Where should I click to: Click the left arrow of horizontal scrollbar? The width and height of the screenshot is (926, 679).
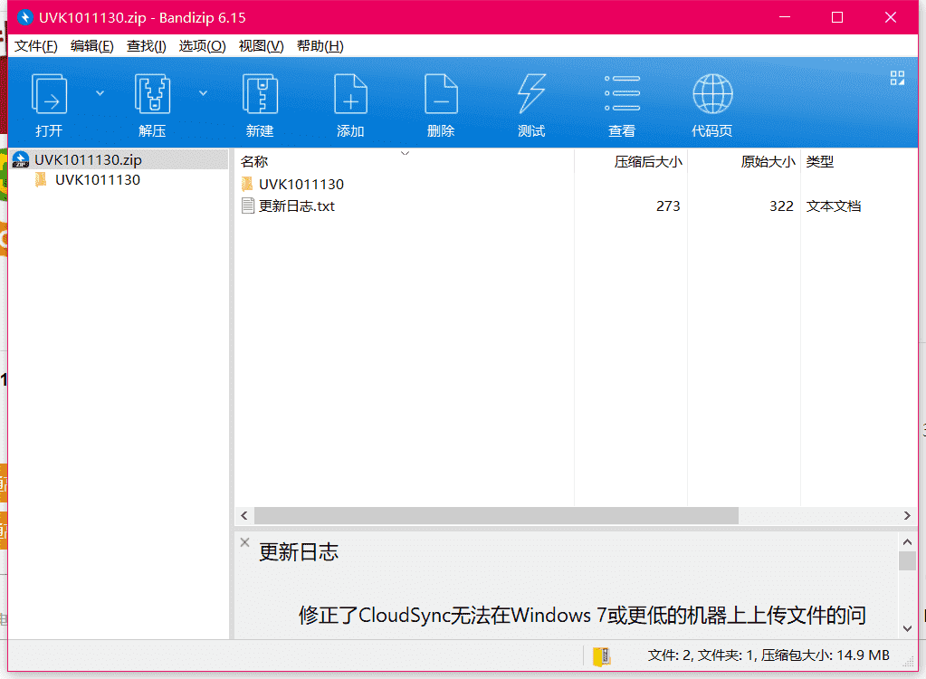click(244, 515)
